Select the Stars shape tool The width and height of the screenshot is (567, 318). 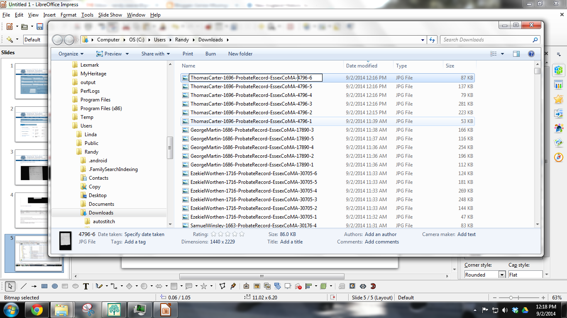204,286
